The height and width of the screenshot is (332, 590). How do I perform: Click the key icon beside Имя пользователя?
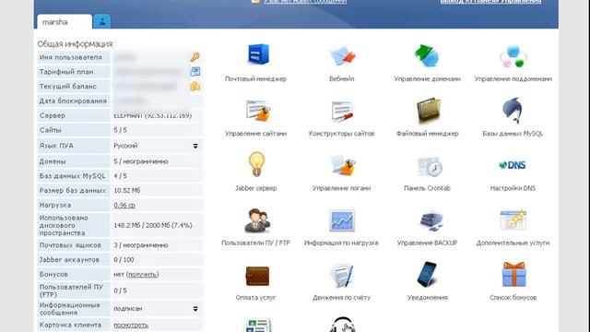195,57
